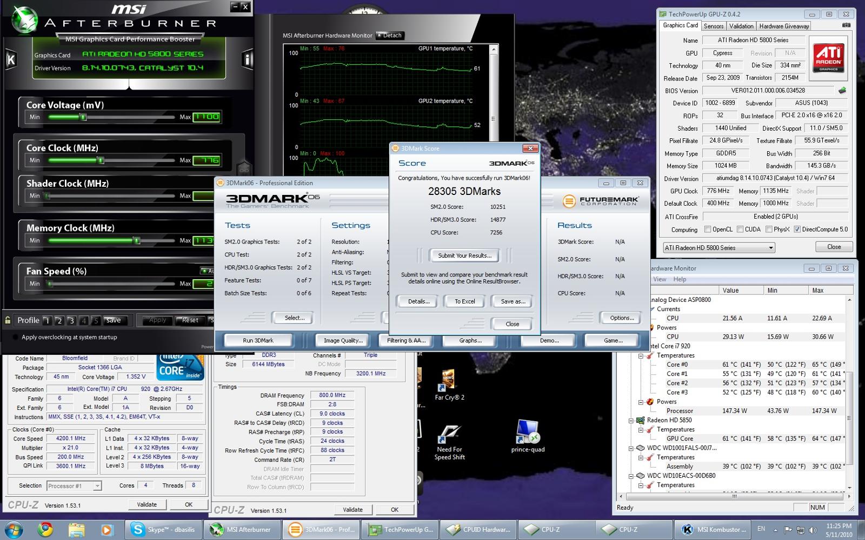The width and height of the screenshot is (865, 540).
Task: Open the Hardware Giveaway tab
Action: [784, 26]
